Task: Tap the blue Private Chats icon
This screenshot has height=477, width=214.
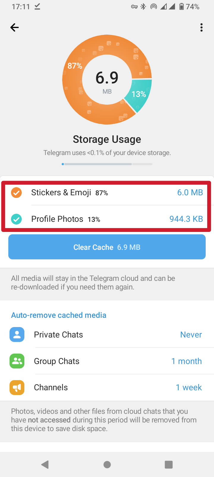Action: [x=17, y=334]
